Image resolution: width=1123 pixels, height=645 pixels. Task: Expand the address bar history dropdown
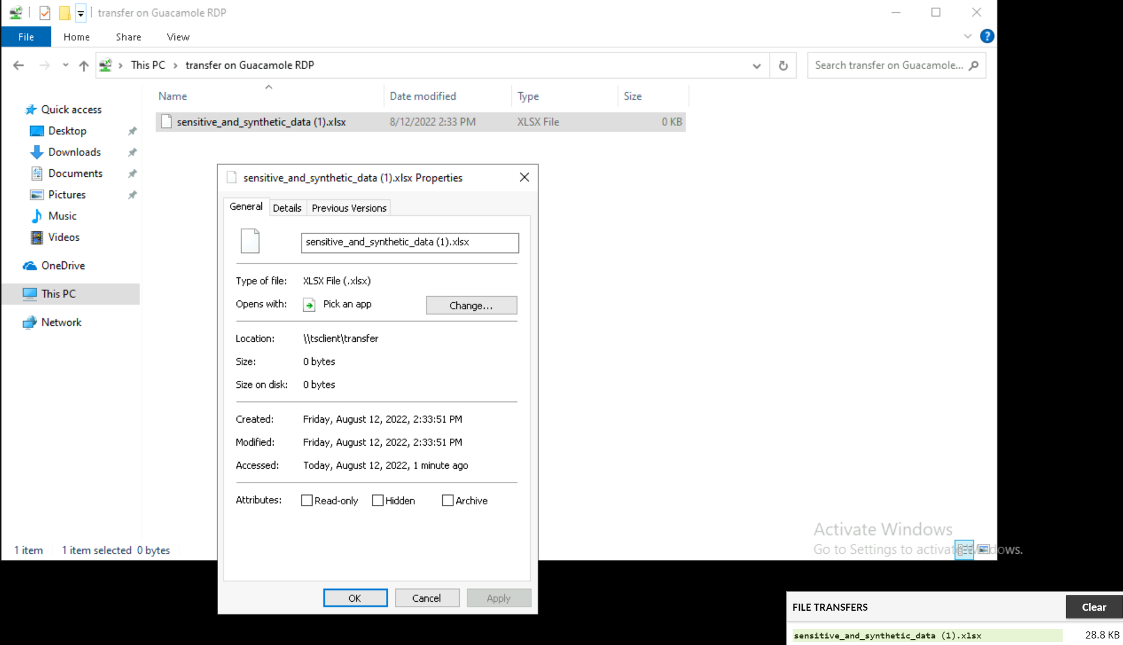(757, 66)
